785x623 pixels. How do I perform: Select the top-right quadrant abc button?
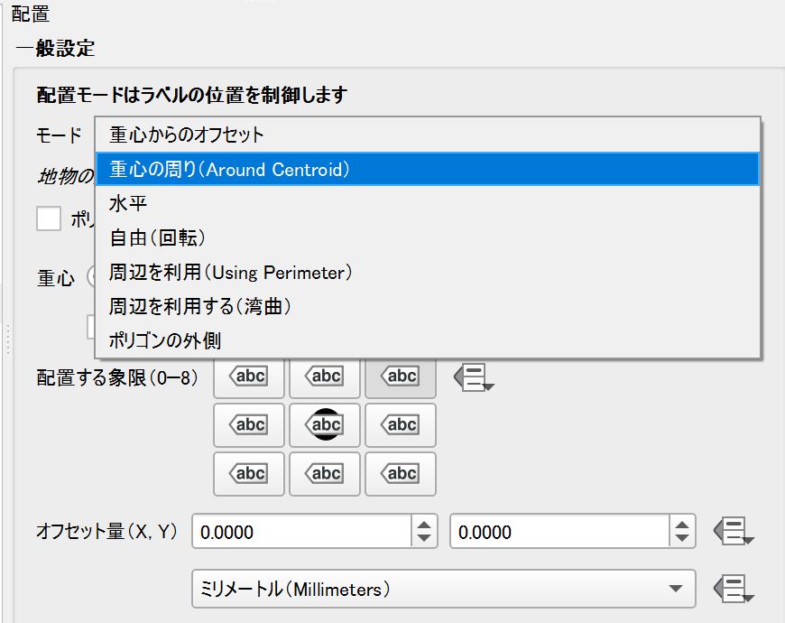[401, 377]
